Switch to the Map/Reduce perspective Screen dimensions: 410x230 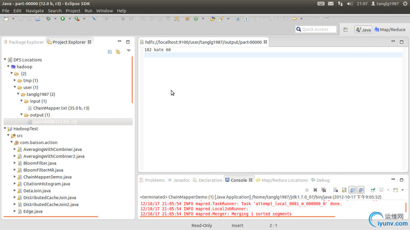click(390, 30)
